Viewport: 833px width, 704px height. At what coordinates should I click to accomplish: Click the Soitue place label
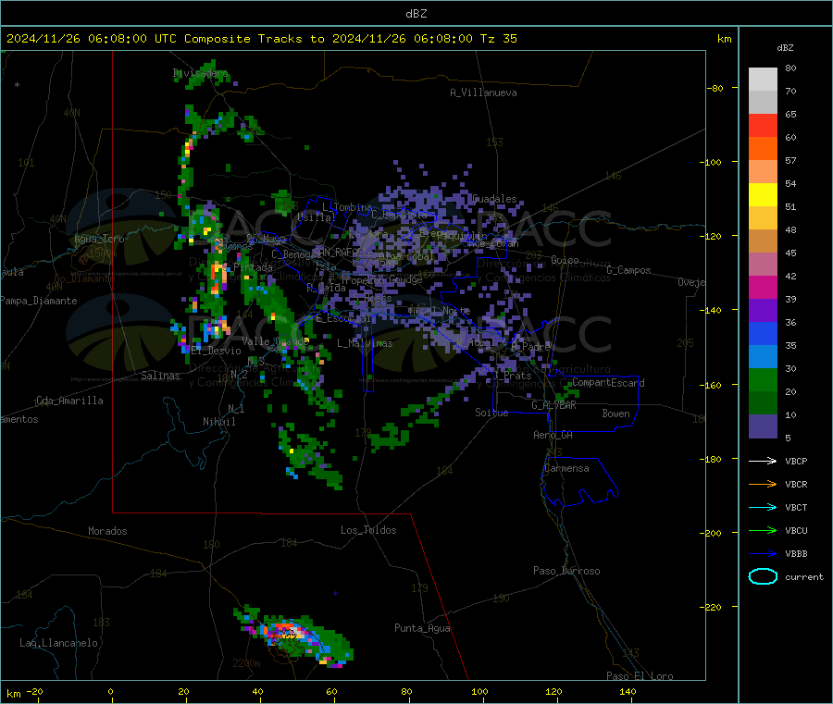pos(491,413)
